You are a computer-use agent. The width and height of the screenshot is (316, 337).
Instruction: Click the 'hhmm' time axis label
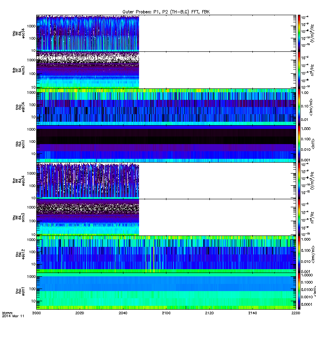point(7,313)
